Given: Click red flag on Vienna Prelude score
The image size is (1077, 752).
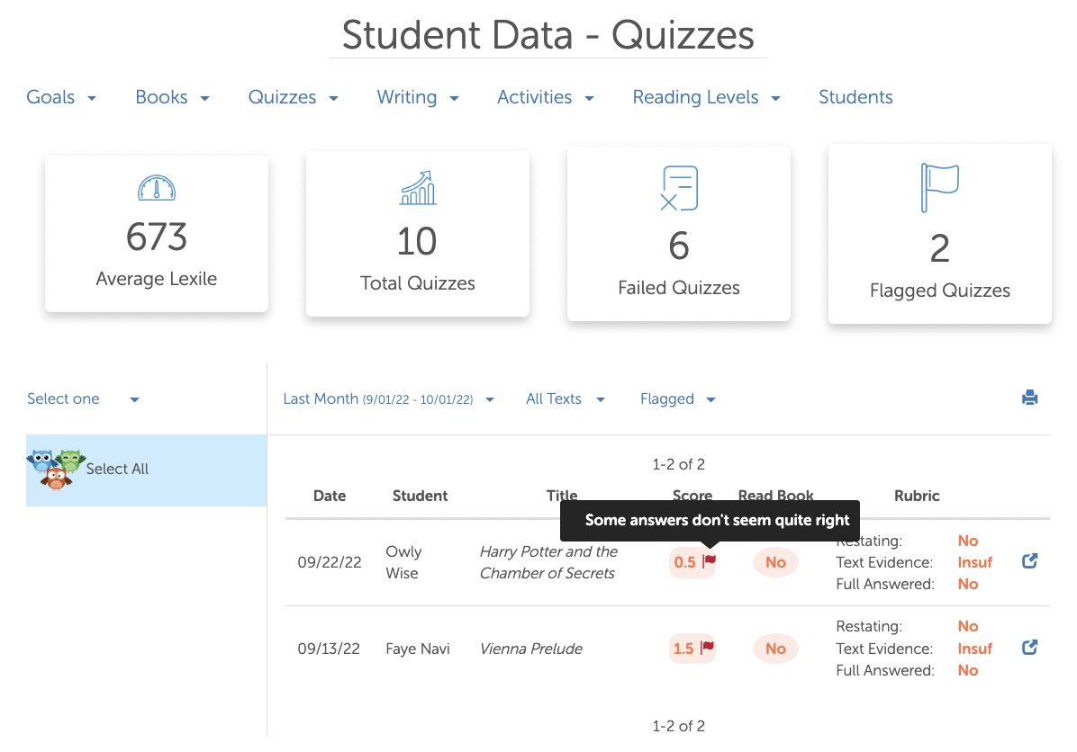Looking at the screenshot, I should (x=708, y=648).
